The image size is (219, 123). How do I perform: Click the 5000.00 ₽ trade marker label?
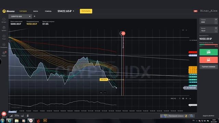(x=104, y=80)
